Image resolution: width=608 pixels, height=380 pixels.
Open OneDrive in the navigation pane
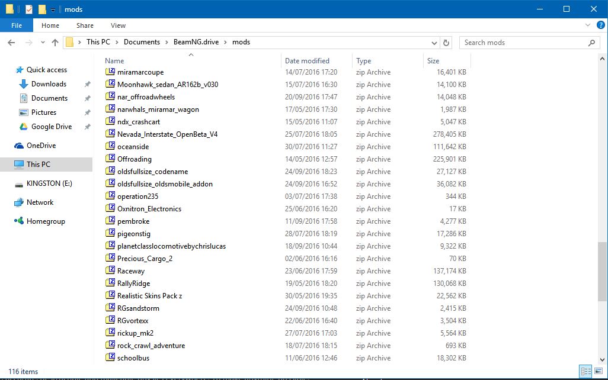(41, 146)
